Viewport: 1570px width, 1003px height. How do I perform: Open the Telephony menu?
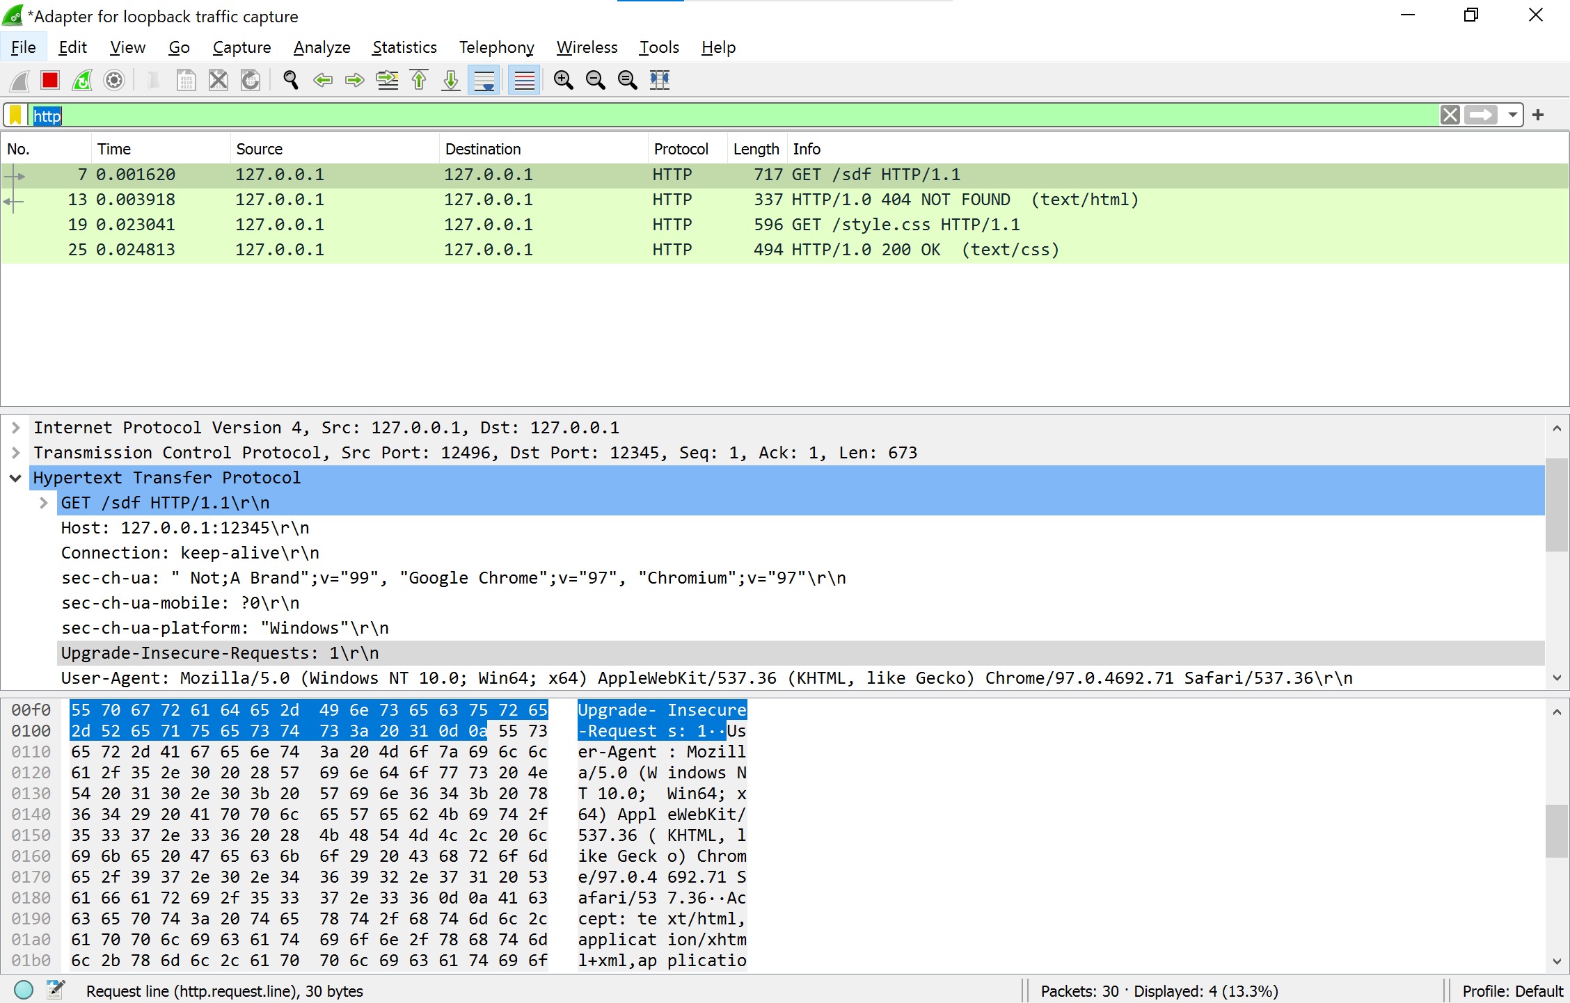click(x=496, y=47)
